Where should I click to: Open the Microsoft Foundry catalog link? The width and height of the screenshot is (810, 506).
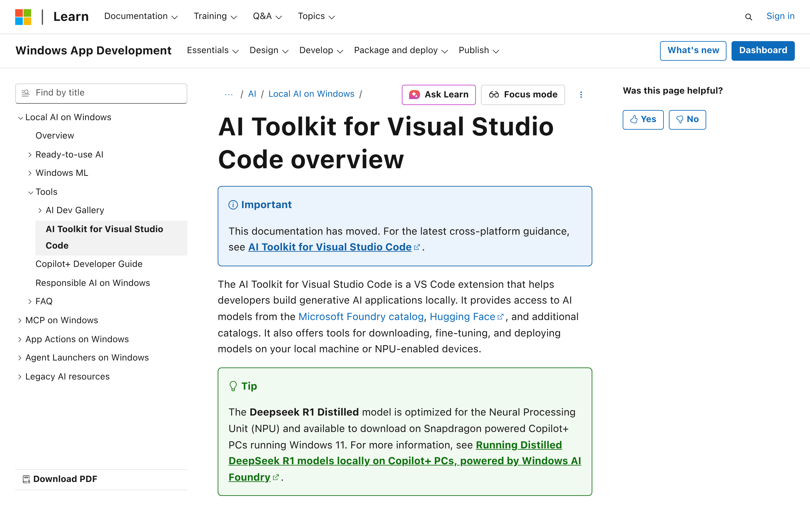(361, 317)
